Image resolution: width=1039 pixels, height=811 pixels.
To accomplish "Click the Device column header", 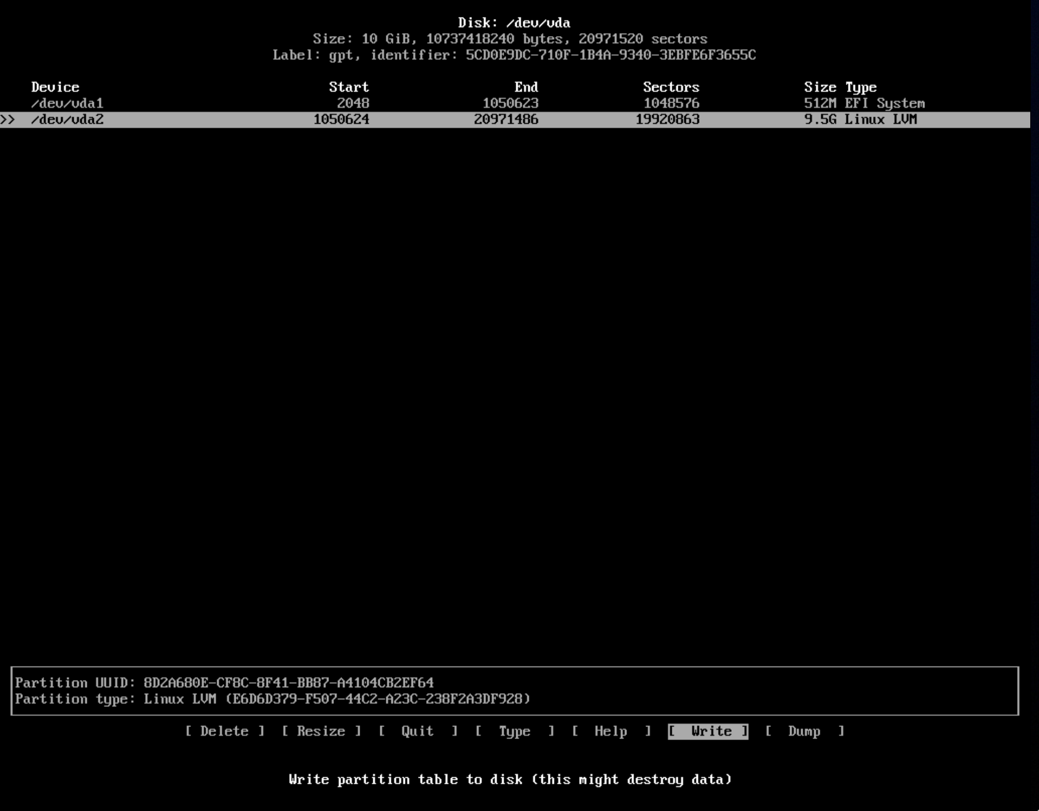I will [x=55, y=87].
